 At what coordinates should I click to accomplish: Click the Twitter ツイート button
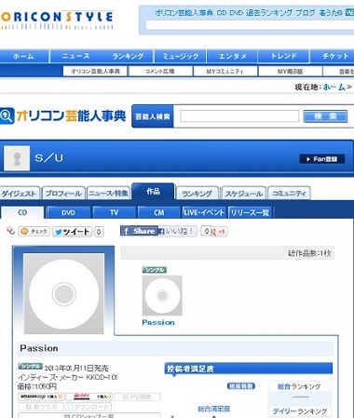click(x=73, y=232)
